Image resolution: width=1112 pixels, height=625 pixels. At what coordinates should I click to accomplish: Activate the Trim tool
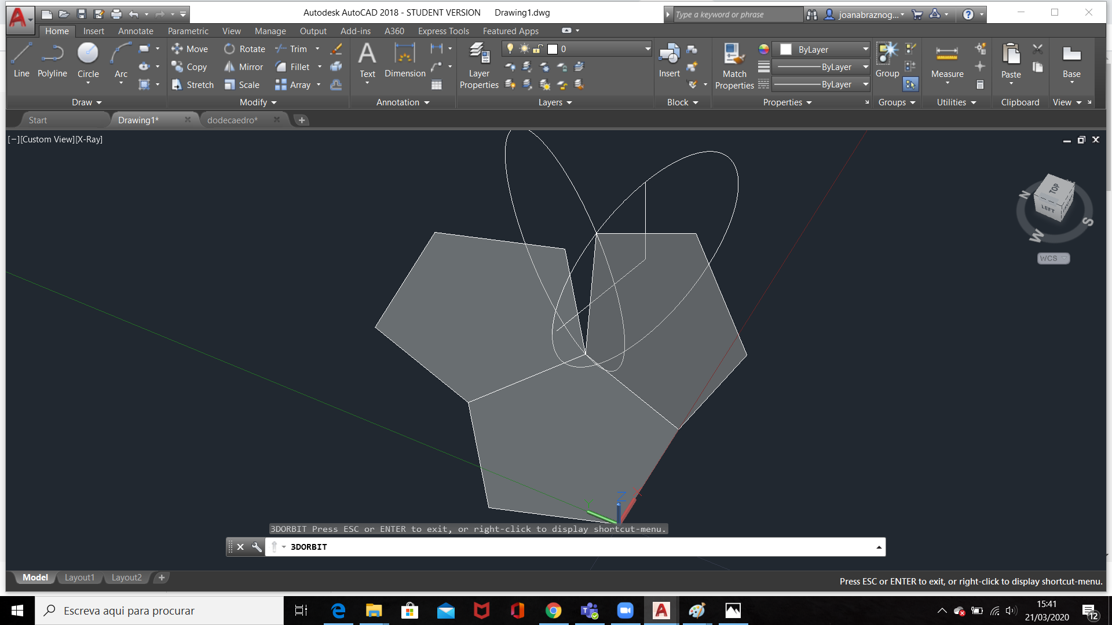tap(291, 49)
